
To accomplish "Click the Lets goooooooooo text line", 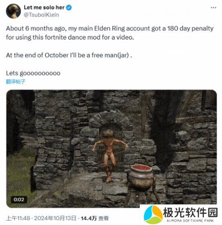I will [33, 73].
